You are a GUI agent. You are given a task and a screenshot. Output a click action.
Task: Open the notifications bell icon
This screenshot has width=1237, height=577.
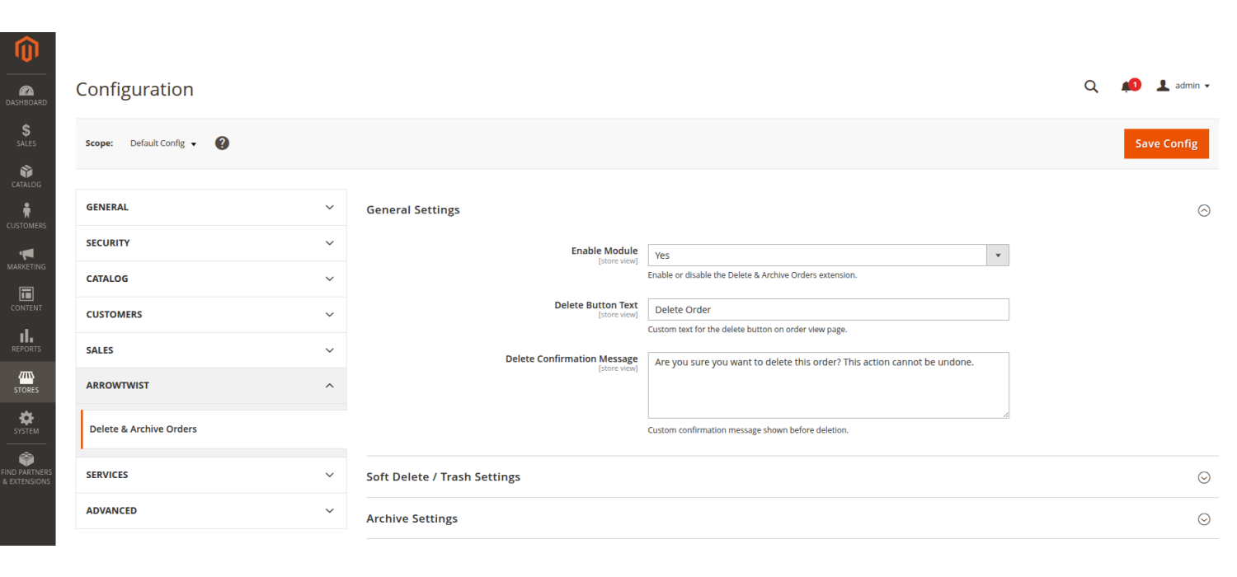(x=1126, y=87)
